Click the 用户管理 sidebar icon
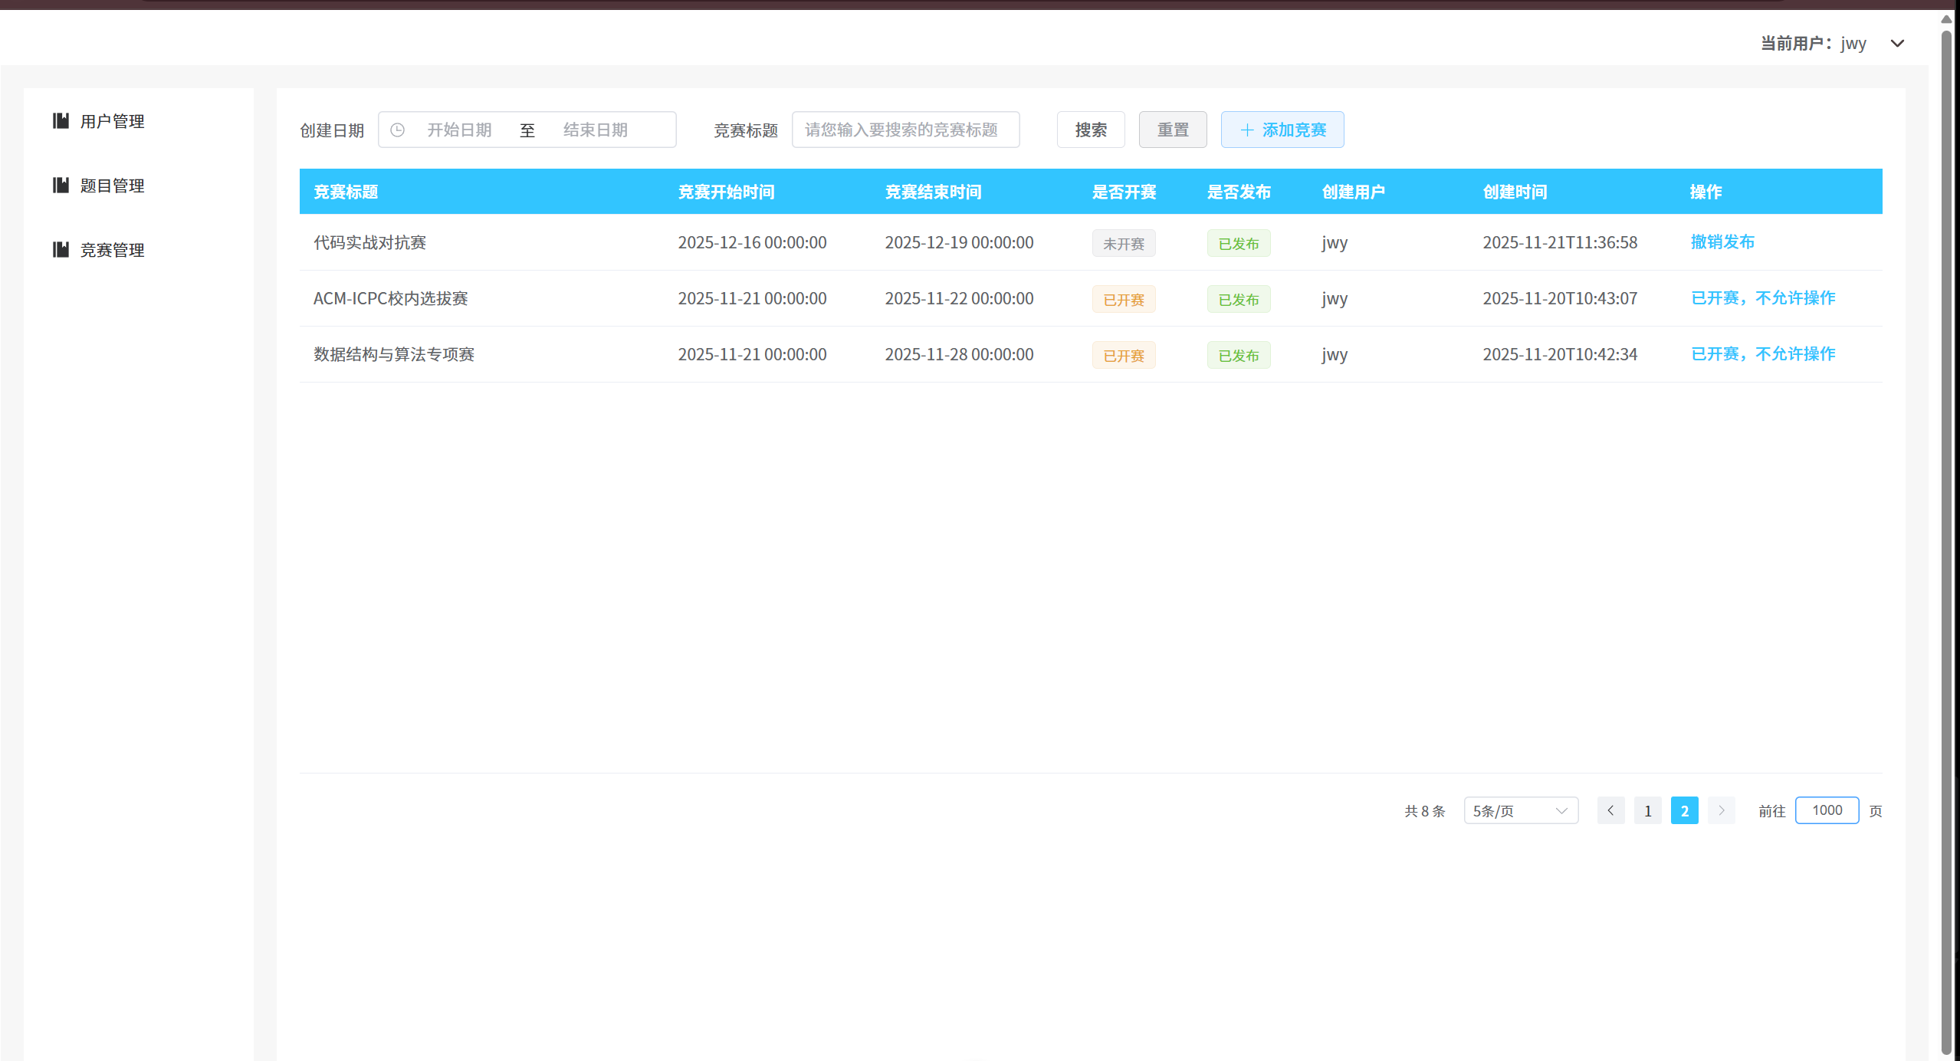The image size is (1960, 1061). (x=61, y=120)
